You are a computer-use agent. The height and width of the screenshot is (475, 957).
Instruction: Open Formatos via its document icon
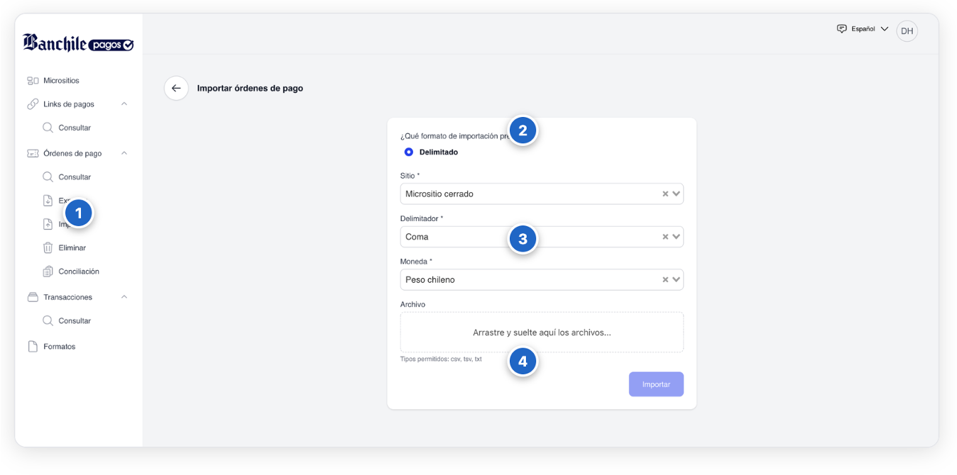tap(33, 347)
